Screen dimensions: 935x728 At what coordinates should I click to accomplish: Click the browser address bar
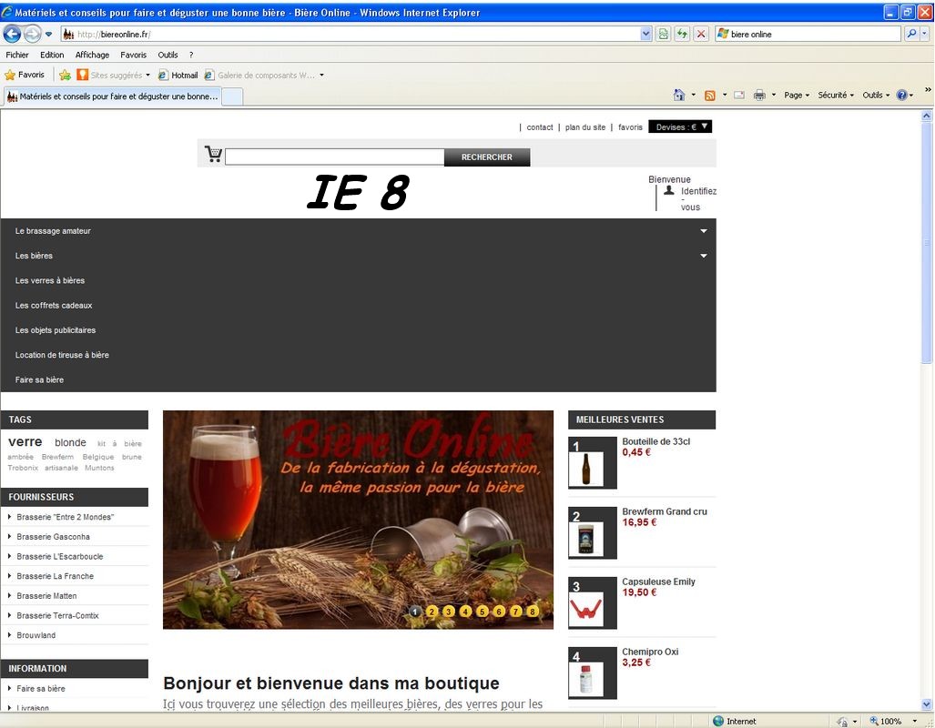pos(351,34)
